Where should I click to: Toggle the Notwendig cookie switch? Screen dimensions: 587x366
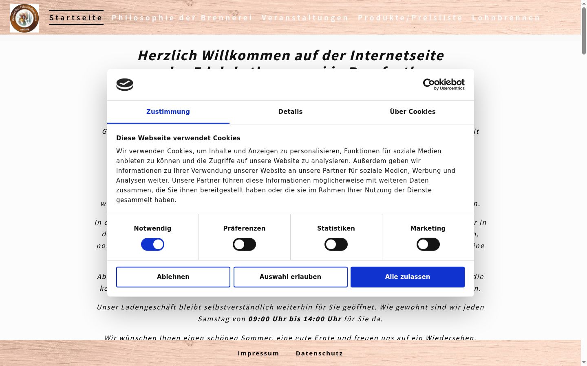coord(152,244)
